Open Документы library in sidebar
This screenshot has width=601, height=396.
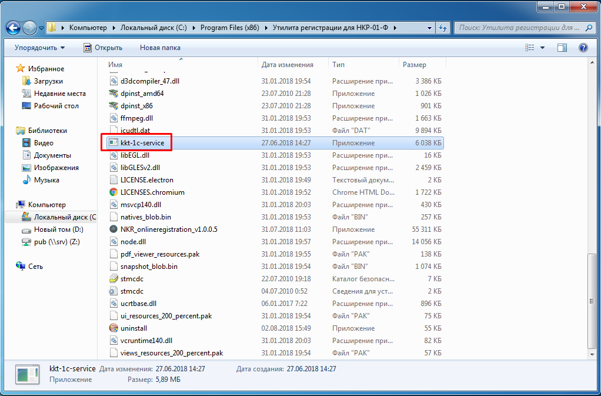[52, 155]
